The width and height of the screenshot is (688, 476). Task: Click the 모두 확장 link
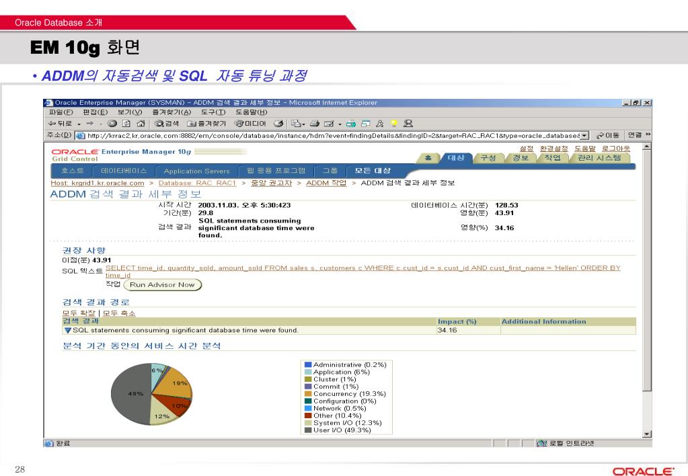79,313
